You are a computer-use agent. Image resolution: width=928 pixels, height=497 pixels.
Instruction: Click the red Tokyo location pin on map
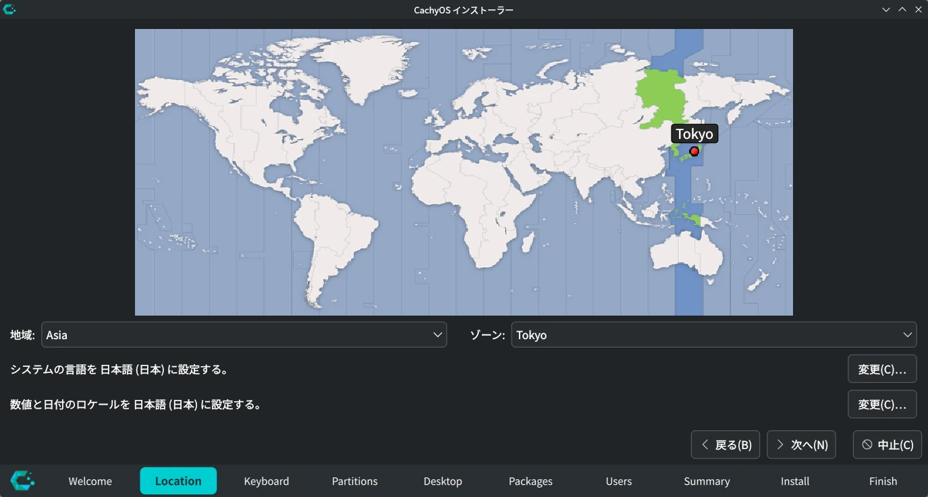[694, 151]
